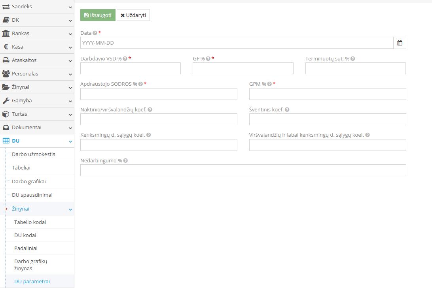Viewport: 432px width, 288px height.
Task: Click the Terminuotų sut. % input field
Action: coord(356,68)
